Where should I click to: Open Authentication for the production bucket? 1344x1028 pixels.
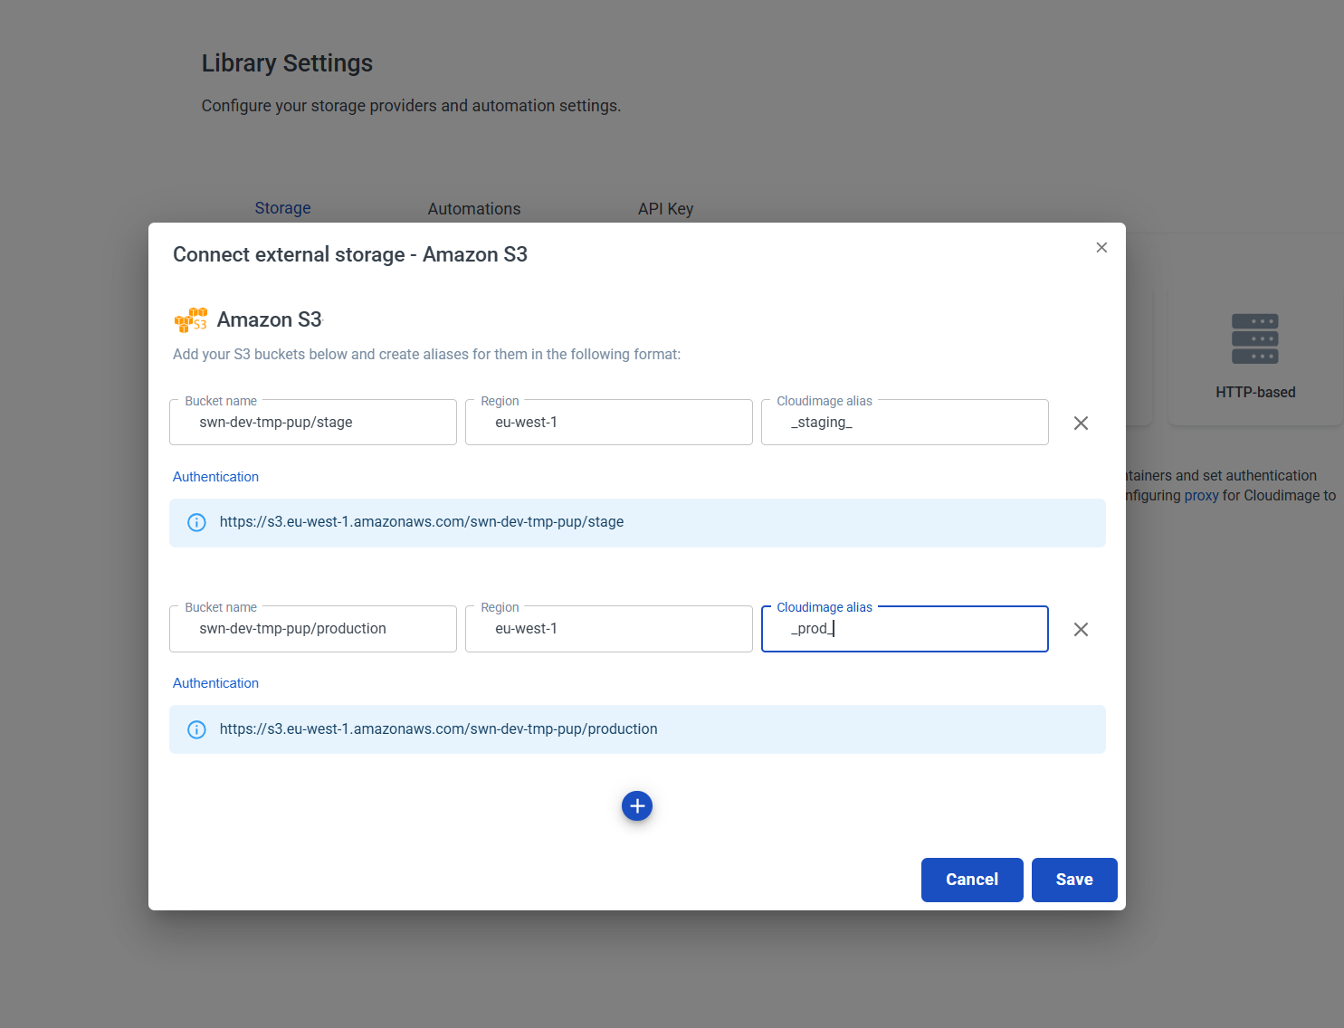coord(215,683)
